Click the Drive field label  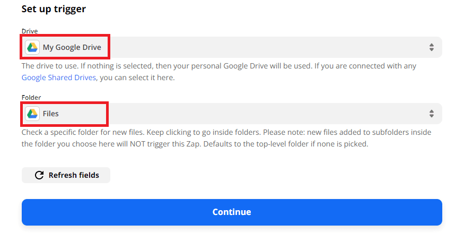[29, 31]
